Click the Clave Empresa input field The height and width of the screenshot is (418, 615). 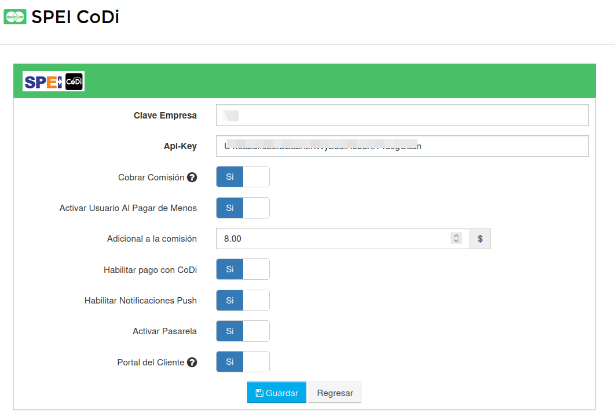click(402, 116)
